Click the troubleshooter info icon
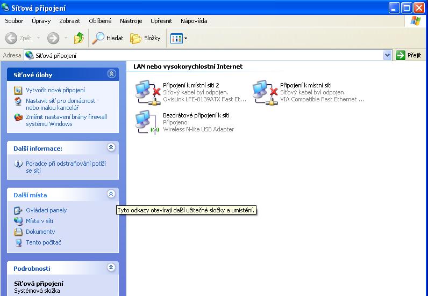The image size is (428, 296). [18, 164]
